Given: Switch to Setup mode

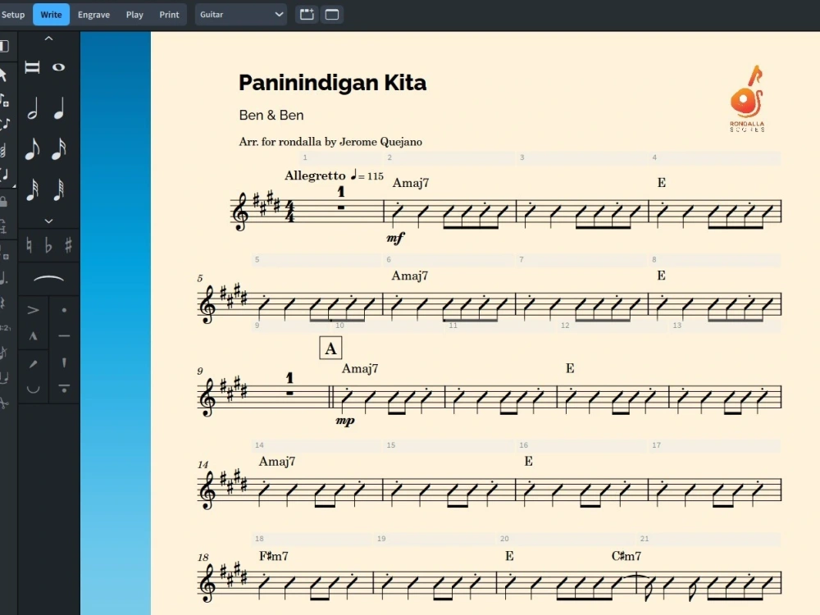Looking at the screenshot, I should [13, 15].
